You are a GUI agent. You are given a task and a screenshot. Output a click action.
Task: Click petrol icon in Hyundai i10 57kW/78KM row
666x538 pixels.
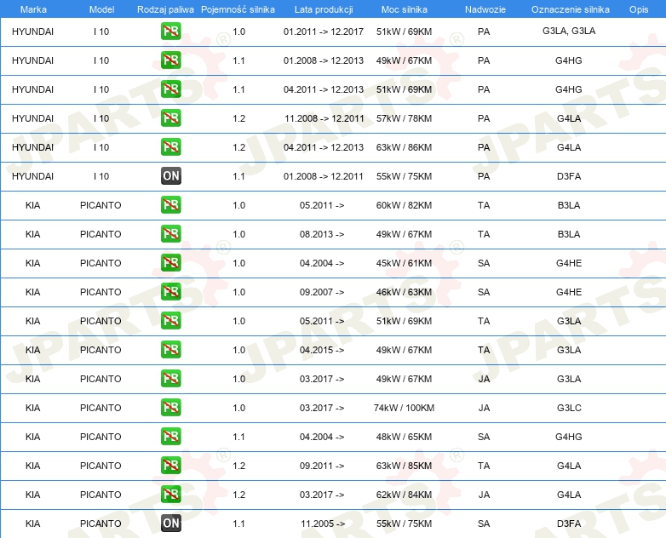(170, 118)
